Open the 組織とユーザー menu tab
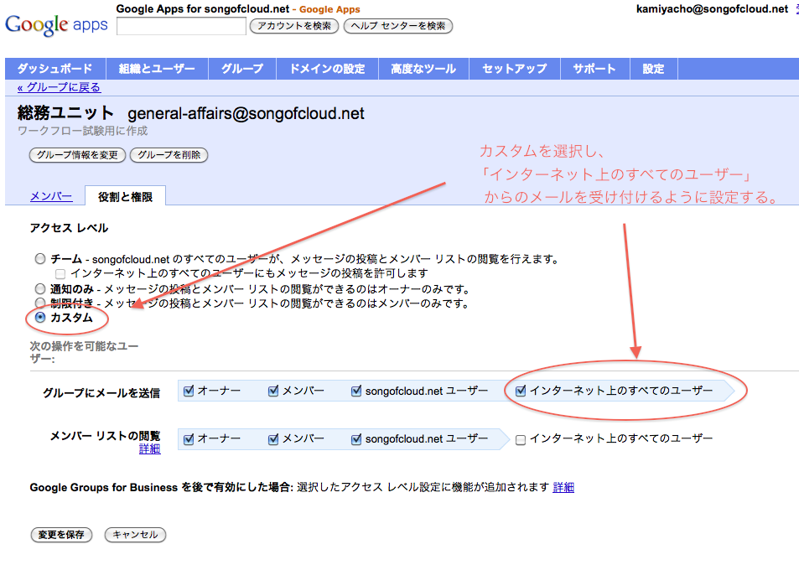Image resolution: width=799 pixels, height=565 pixels. (157, 69)
